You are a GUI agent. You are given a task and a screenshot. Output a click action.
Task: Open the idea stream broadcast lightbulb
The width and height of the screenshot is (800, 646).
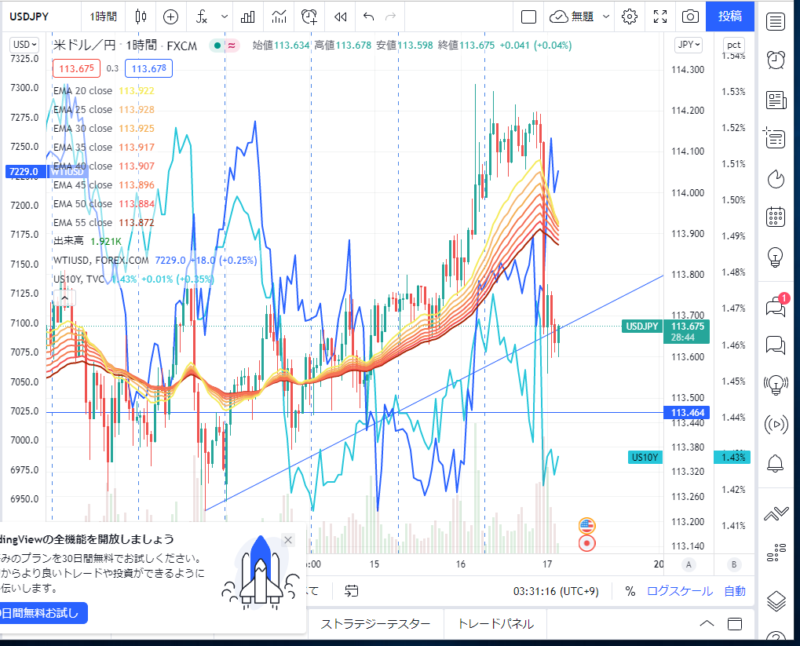tap(776, 385)
